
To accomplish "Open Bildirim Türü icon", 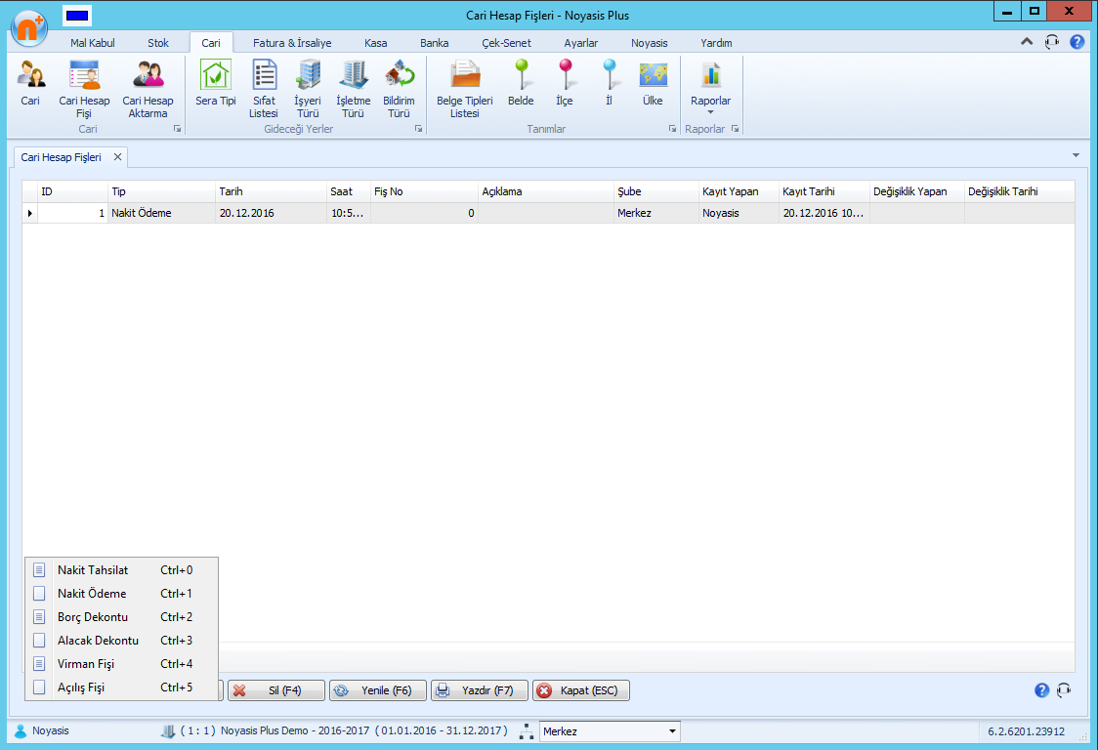I will tap(400, 89).
